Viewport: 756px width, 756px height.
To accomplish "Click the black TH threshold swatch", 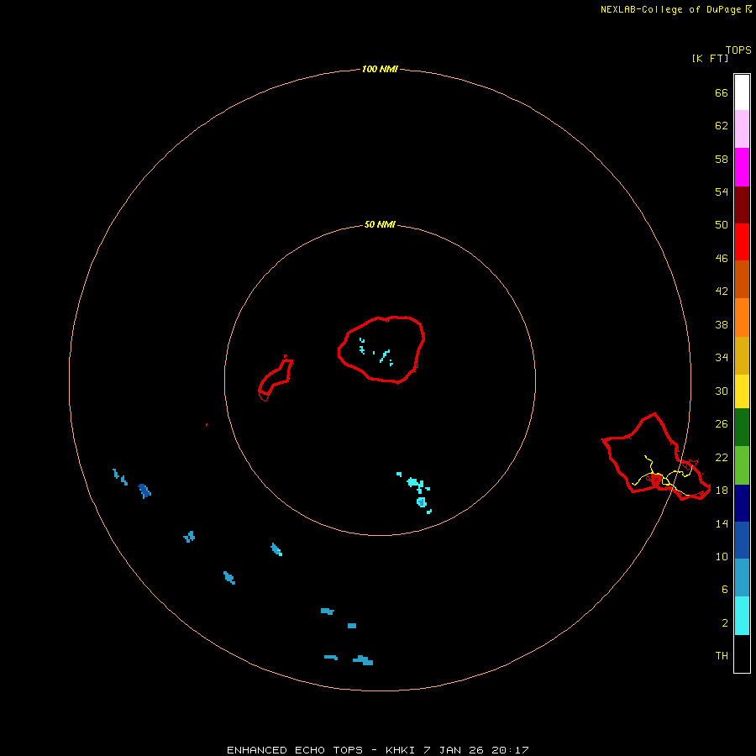I will click(x=742, y=654).
